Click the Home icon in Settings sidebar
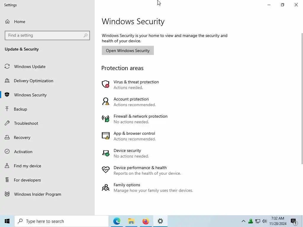303x227 pixels. tap(7, 21)
